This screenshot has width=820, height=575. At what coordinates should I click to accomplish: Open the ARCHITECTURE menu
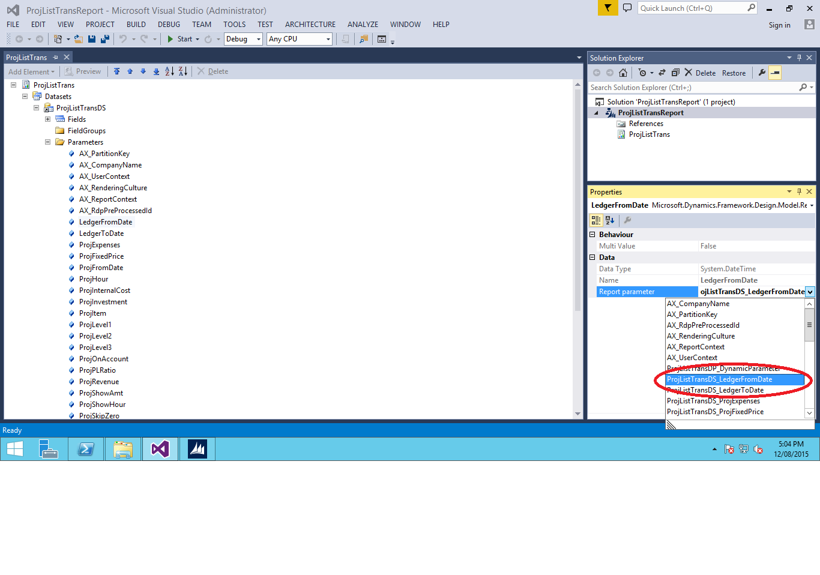(310, 24)
